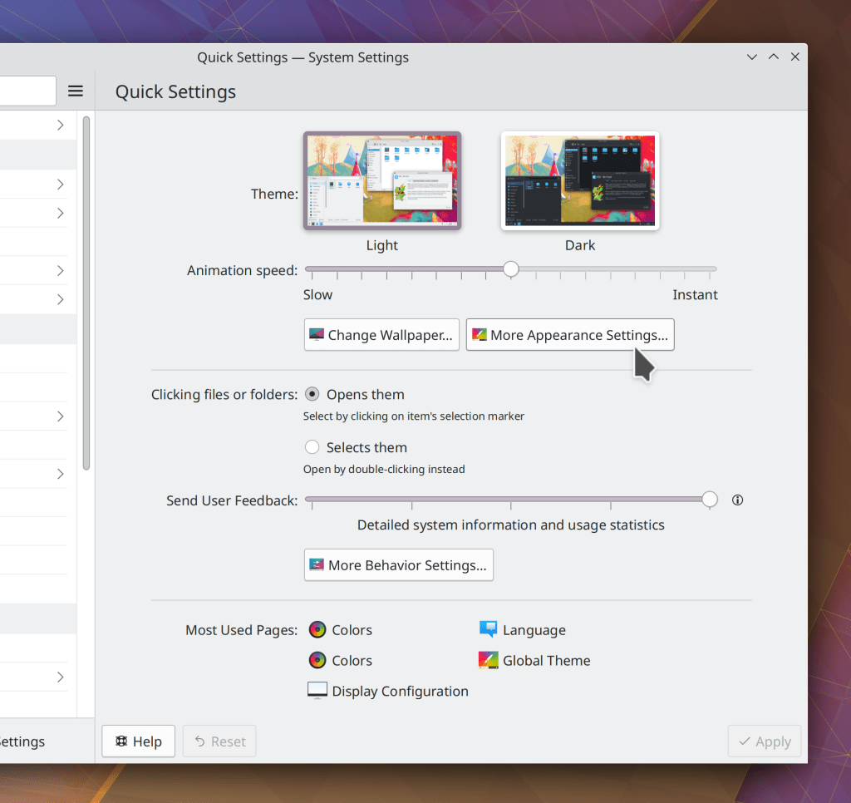Choose the Dark theme preview

(579, 180)
